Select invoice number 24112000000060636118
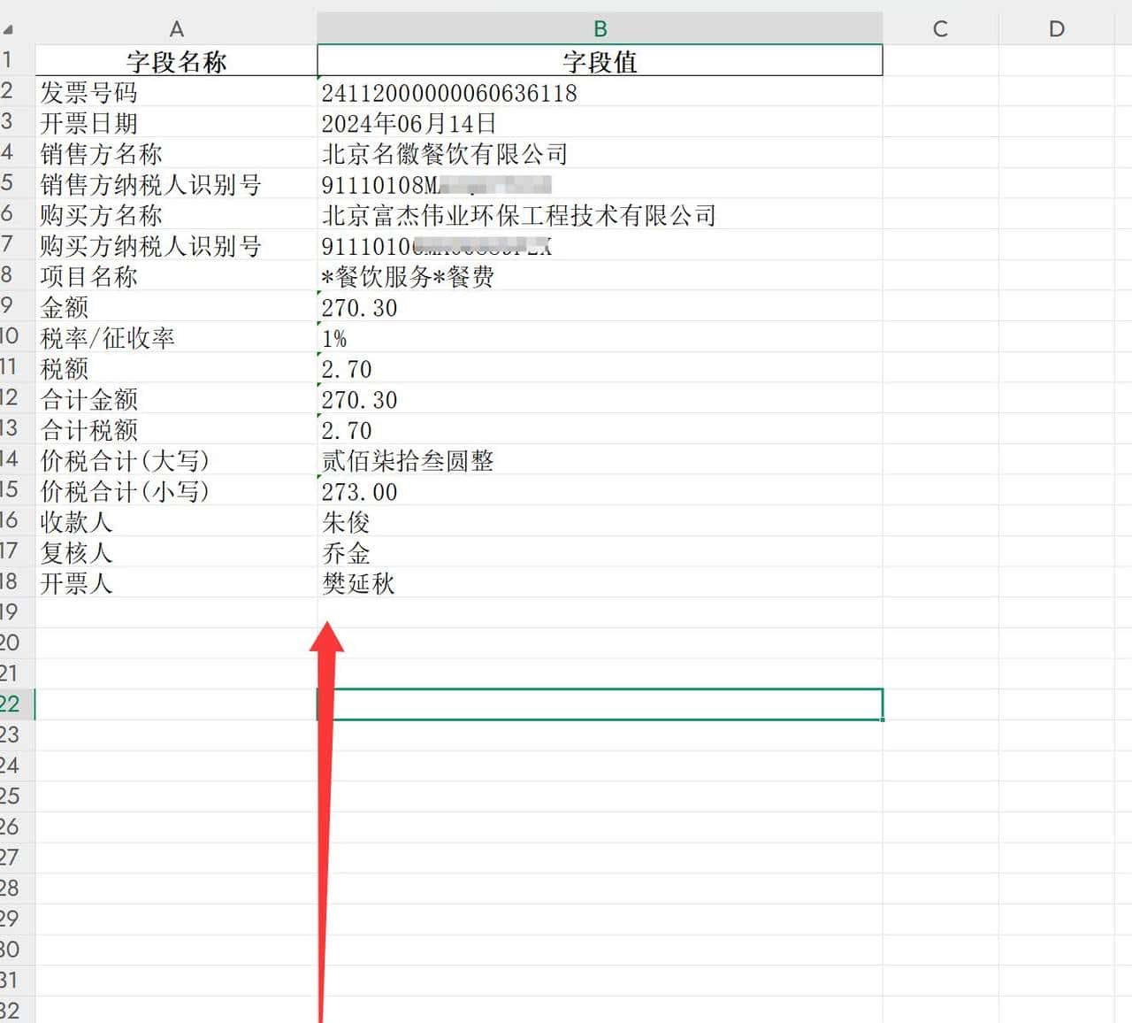This screenshot has height=1023, width=1132. (600, 92)
